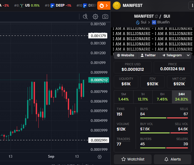Open the chart time zone target icon
The height and width of the screenshot is (165, 194).
100,157
